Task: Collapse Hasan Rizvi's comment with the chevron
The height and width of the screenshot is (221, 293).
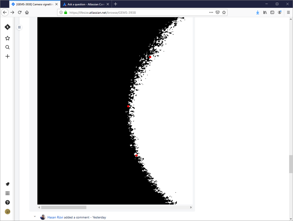Action: click(x=35, y=216)
